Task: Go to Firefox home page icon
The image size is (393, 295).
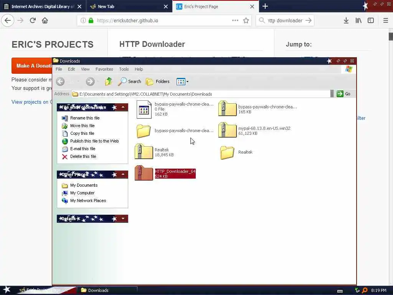Action: tap(45, 20)
